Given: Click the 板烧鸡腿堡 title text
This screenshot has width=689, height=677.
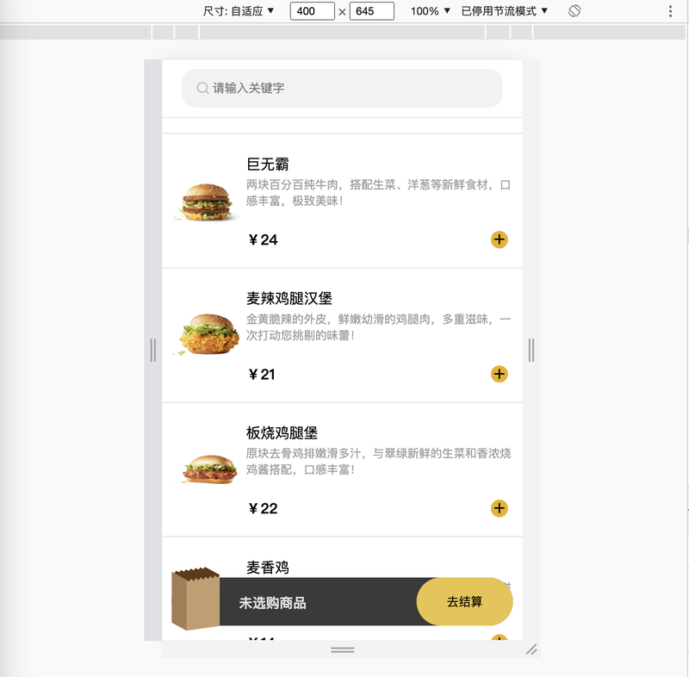Looking at the screenshot, I should (282, 433).
